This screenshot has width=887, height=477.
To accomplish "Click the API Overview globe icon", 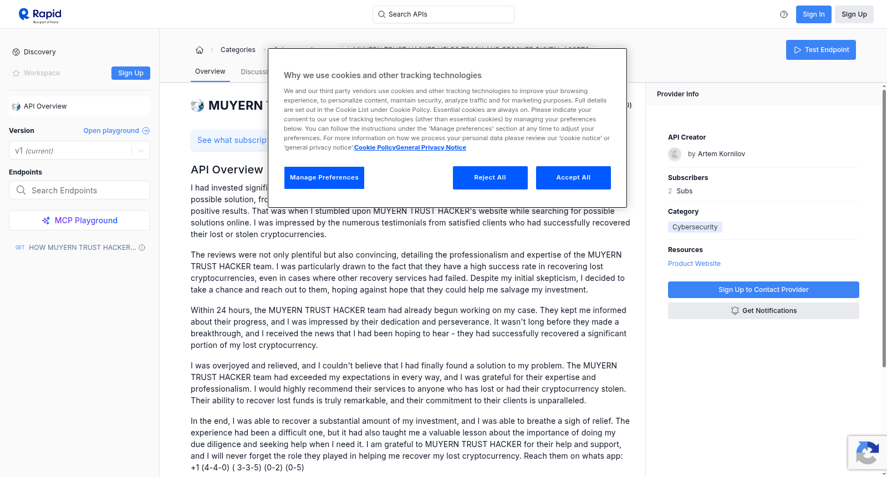I will pyautogui.click(x=16, y=106).
